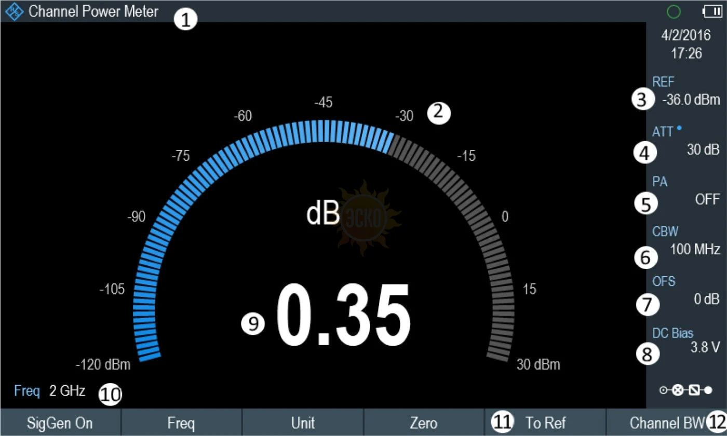The image size is (727, 436).
Task: Click the -30 gauge scale label
Action: click(403, 116)
